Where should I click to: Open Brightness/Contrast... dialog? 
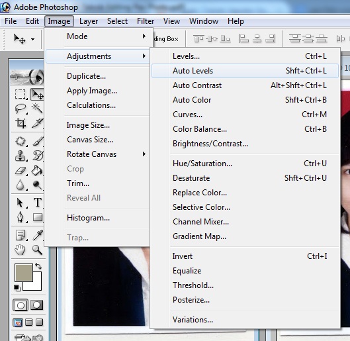click(x=245, y=144)
